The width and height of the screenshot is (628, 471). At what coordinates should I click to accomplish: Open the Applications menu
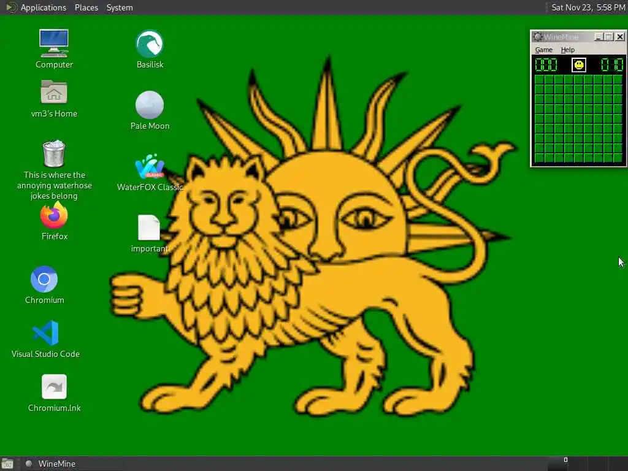click(x=44, y=7)
